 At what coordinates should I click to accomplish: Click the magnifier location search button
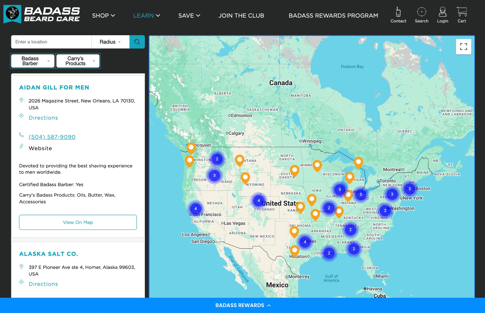tap(137, 42)
